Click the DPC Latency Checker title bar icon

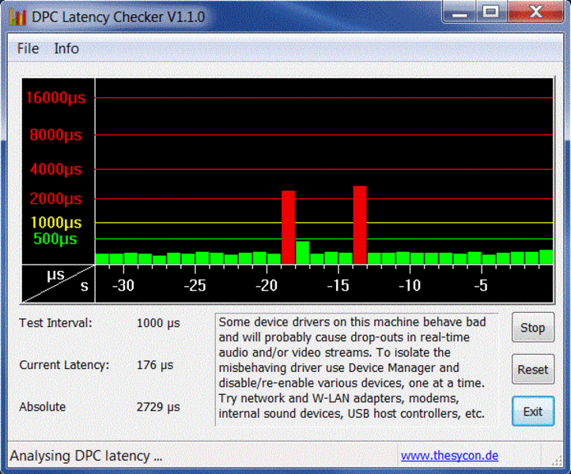pyautogui.click(x=18, y=17)
